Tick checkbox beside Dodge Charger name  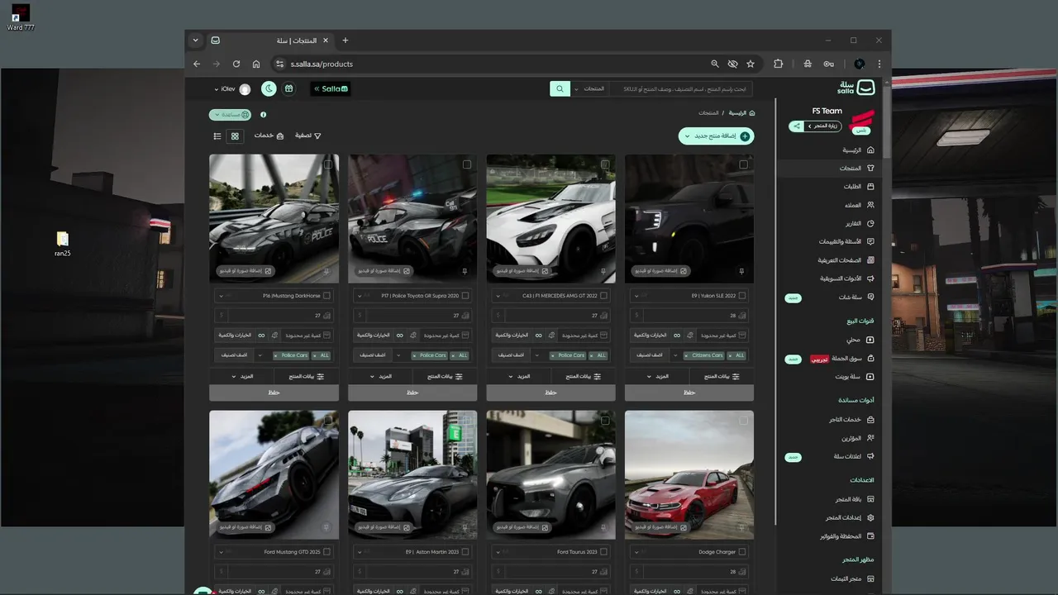click(742, 551)
